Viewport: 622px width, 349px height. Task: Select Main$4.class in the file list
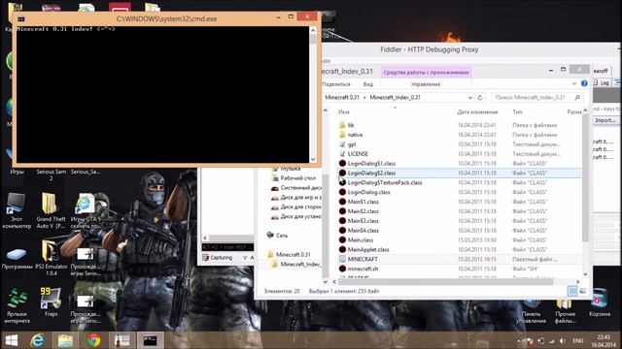pos(363,230)
